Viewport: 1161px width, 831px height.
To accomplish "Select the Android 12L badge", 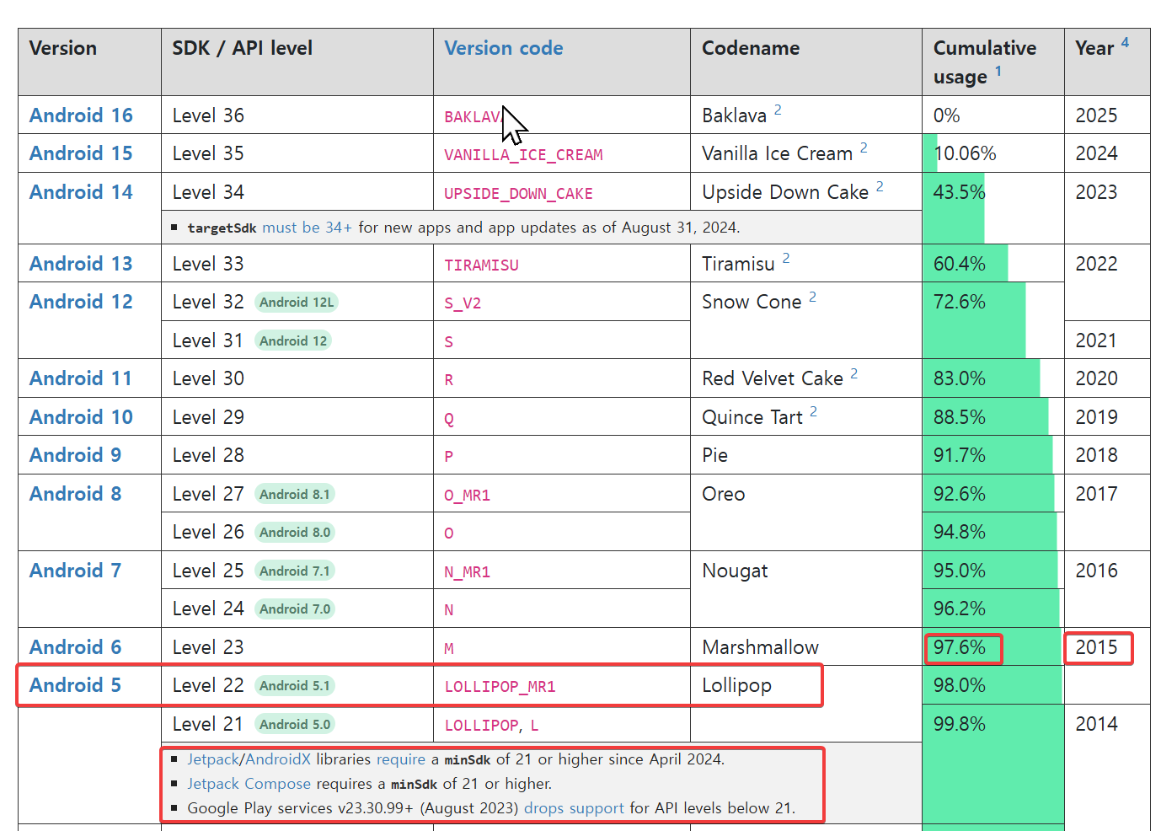I will coord(297,303).
